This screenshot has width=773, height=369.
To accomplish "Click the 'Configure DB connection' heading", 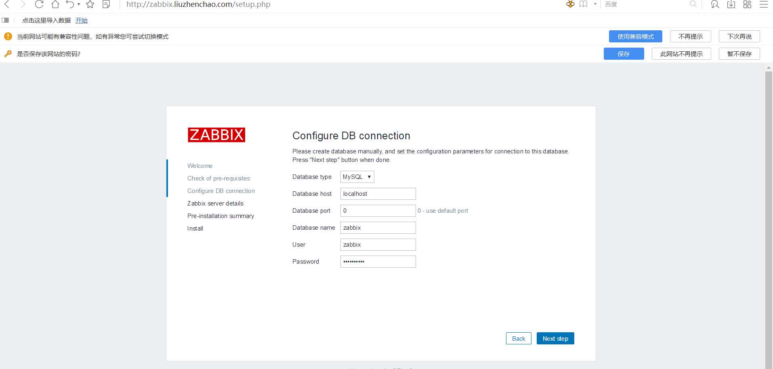I will pos(351,136).
